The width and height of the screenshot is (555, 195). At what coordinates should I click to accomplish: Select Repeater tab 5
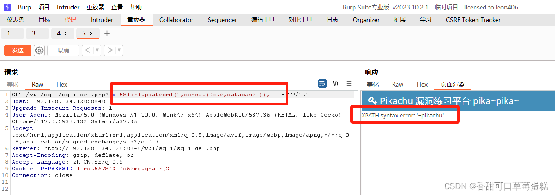[84, 34]
